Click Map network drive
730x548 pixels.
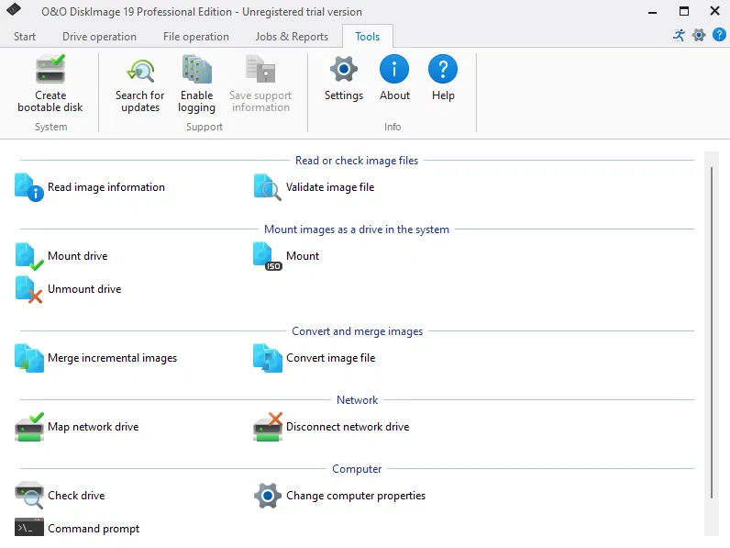[x=93, y=427]
